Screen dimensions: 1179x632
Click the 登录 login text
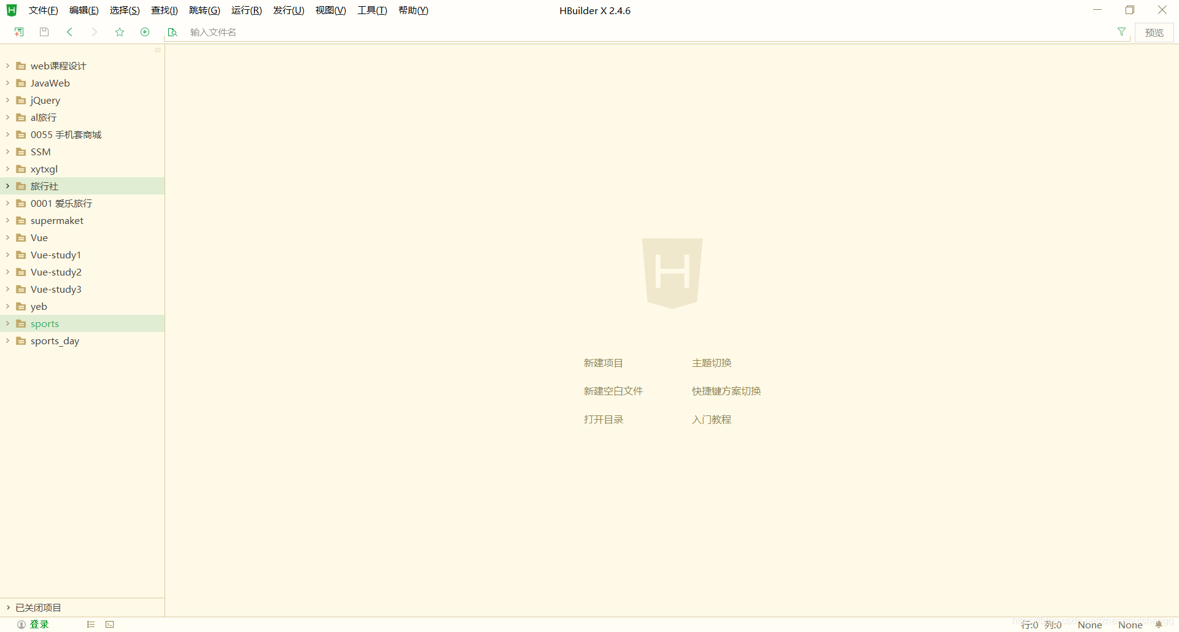pyautogui.click(x=39, y=625)
